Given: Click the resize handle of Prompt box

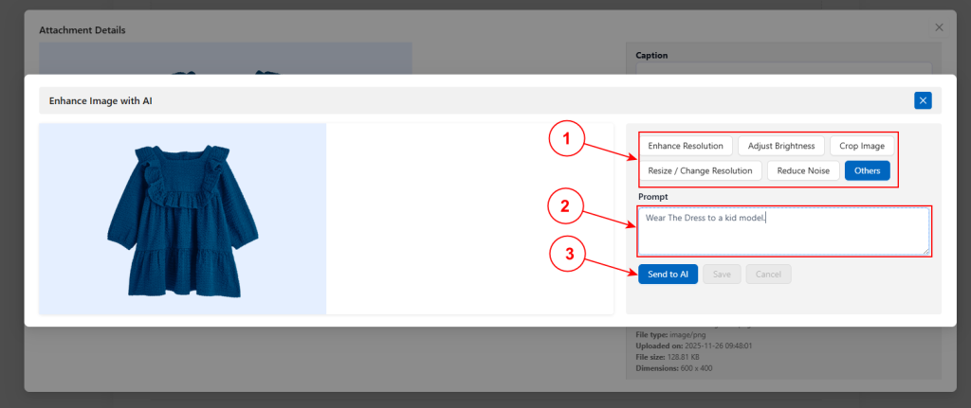Looking at the screenshot, I should coord(925,251).
